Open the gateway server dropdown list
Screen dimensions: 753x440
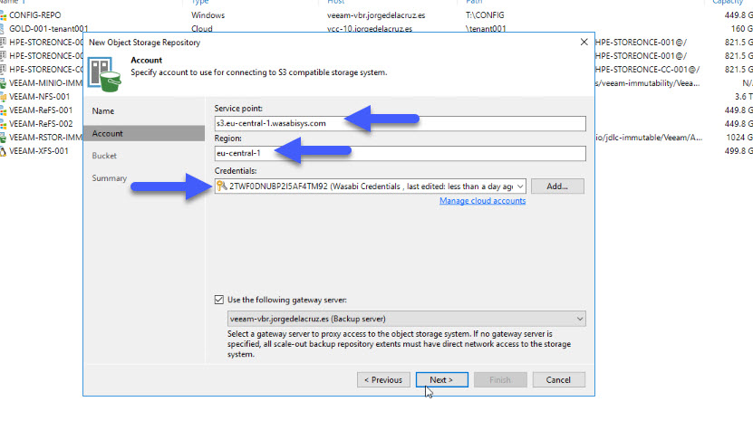point(580,319)
